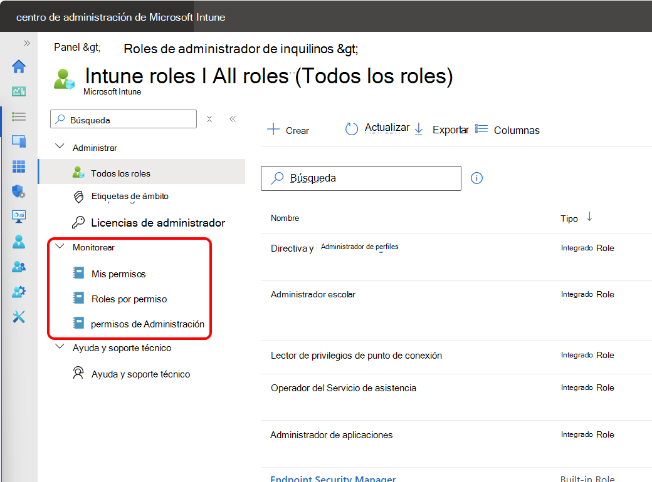The width and height of the screenshot is (652, 482).
Task: Click the left menu Búsqueda field
Action: (124, 119)
